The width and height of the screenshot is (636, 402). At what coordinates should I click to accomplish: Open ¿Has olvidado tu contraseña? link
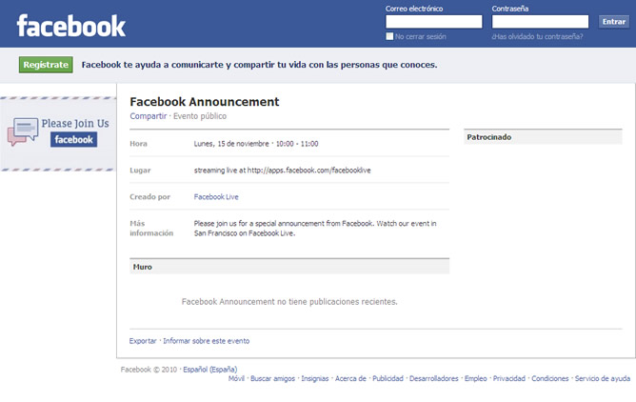(537, 36)
